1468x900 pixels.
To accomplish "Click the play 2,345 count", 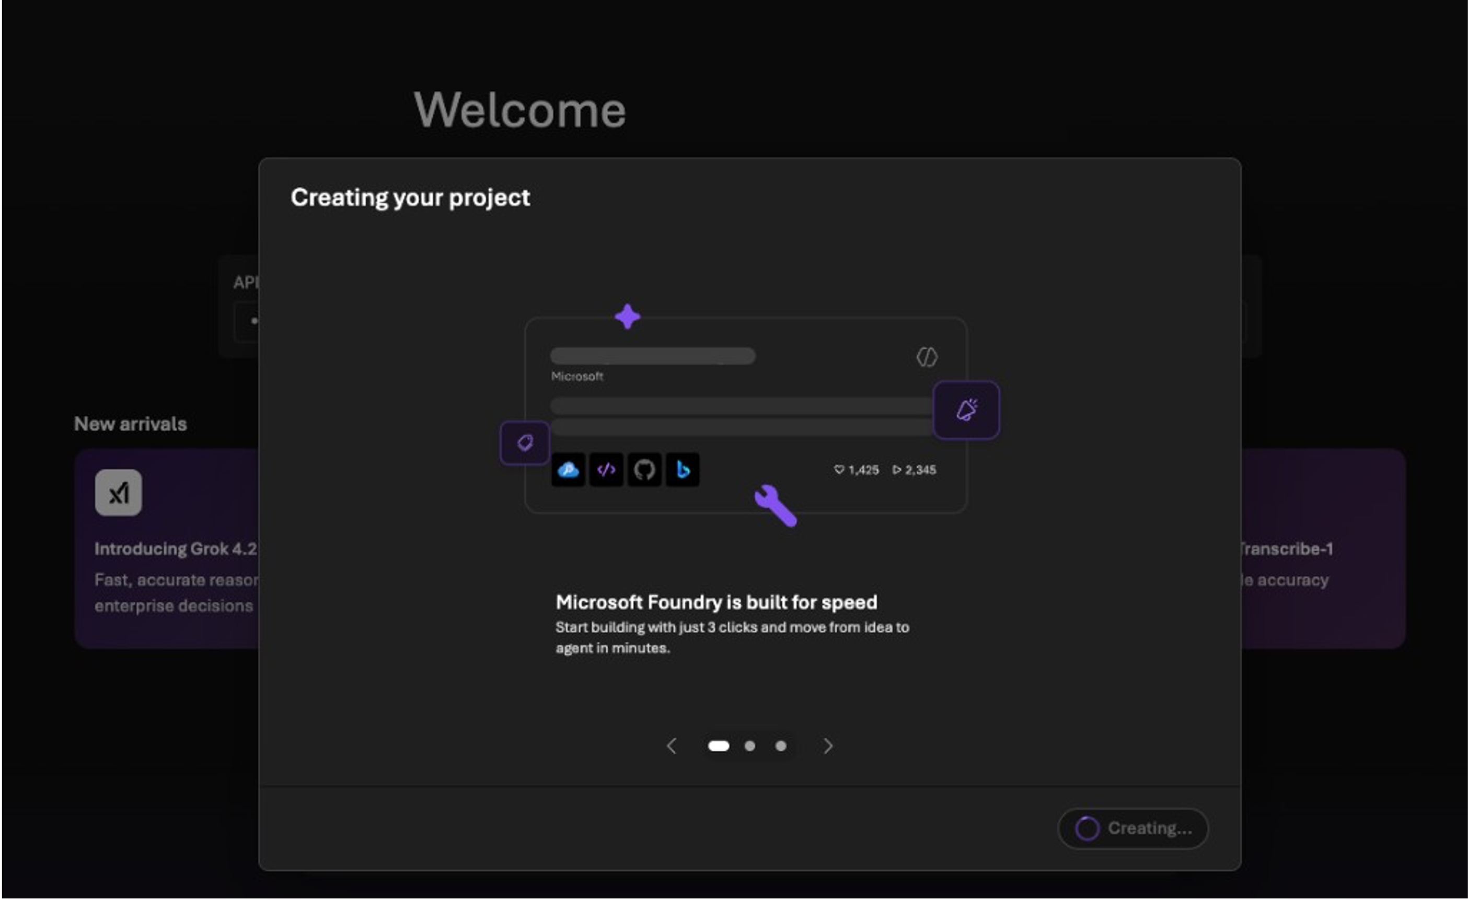I will point(914,470).
